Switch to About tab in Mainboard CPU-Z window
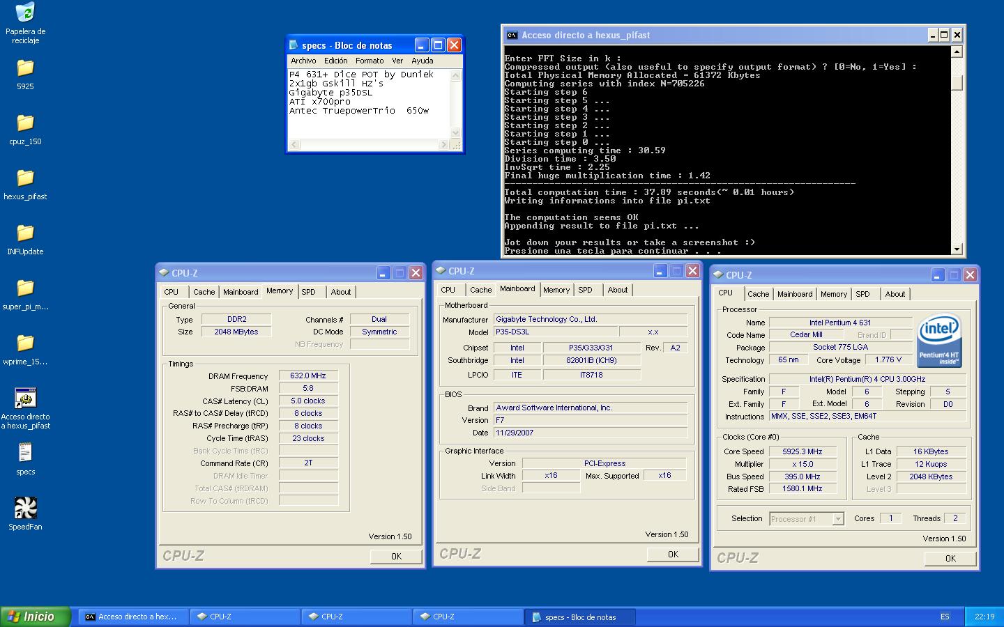The height and width of the screenshot is (627, 1004). coord(618,290)
